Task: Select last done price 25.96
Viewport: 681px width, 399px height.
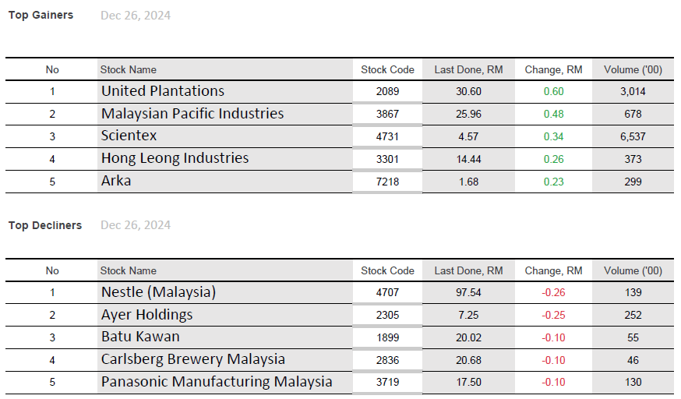Action: (x=468, y=115)
